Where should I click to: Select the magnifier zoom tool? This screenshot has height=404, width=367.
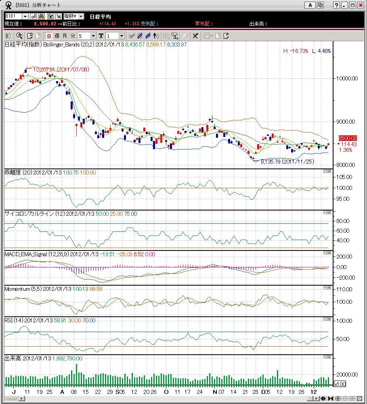tap(19, 36)
